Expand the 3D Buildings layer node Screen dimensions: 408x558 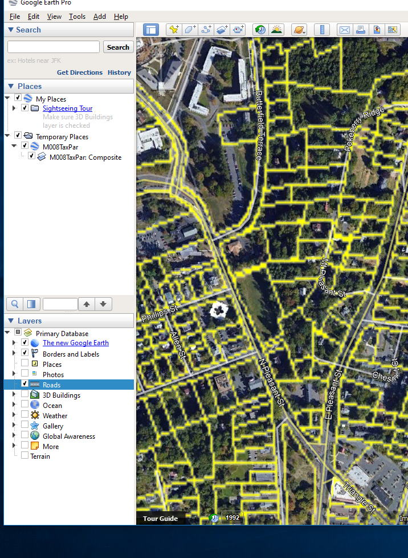[14, 394]
